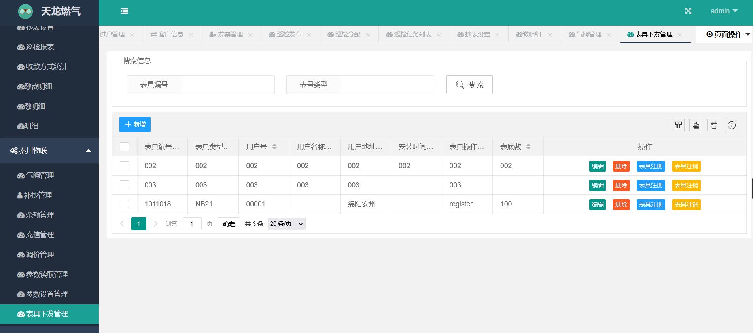Open 收款方式统计 in sidebar
The height and width of the screenshot is (333, 753).
pyautogui.click(x=49, y=67)
